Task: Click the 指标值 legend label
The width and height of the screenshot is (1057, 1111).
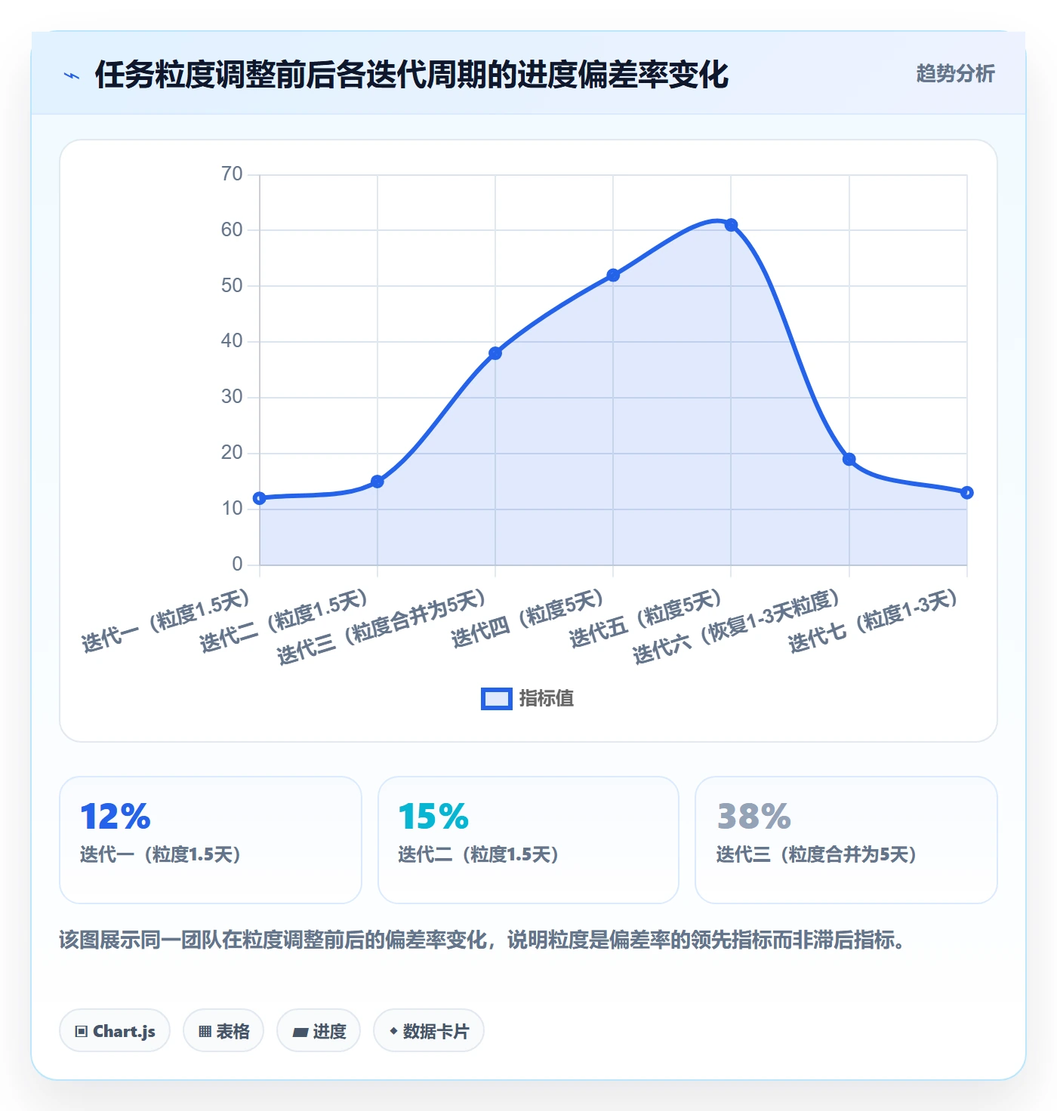Action: pyautogui.click(x=547, y=699)
